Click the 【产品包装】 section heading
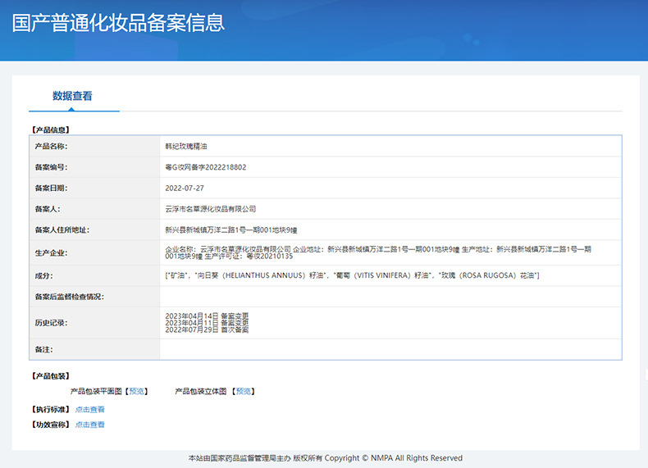Viewport: 648px width, 468px height. click(x=51, y=376)
